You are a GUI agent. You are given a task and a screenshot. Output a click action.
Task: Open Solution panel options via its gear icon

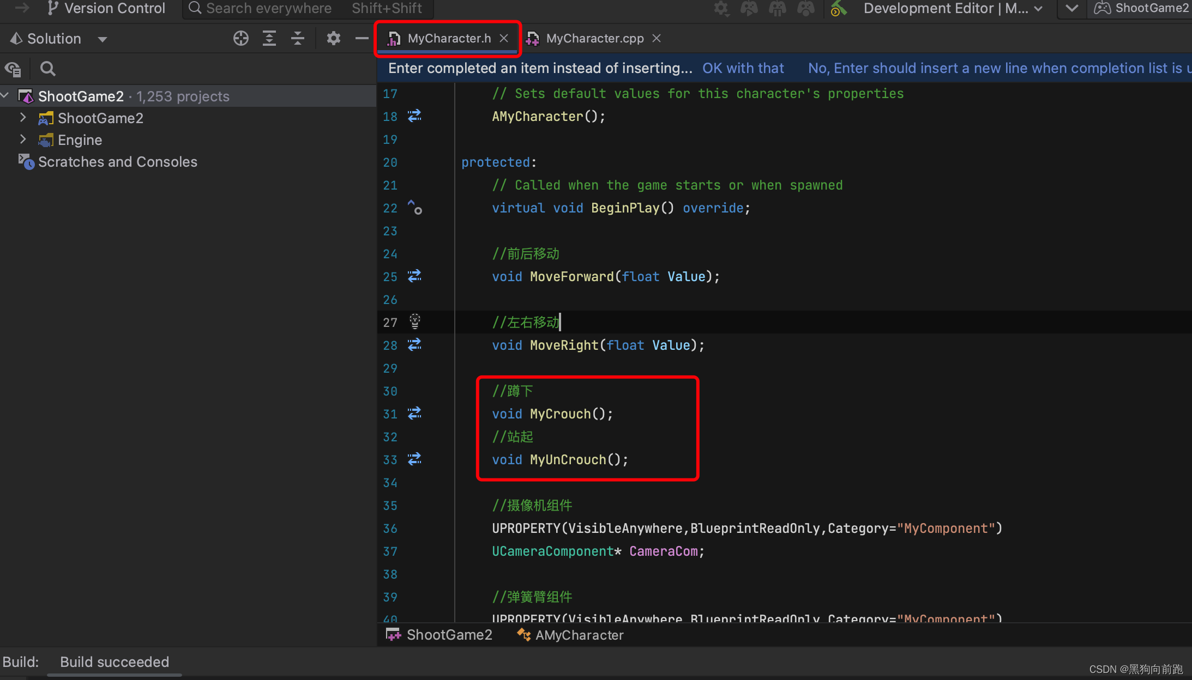click(334, 38)
